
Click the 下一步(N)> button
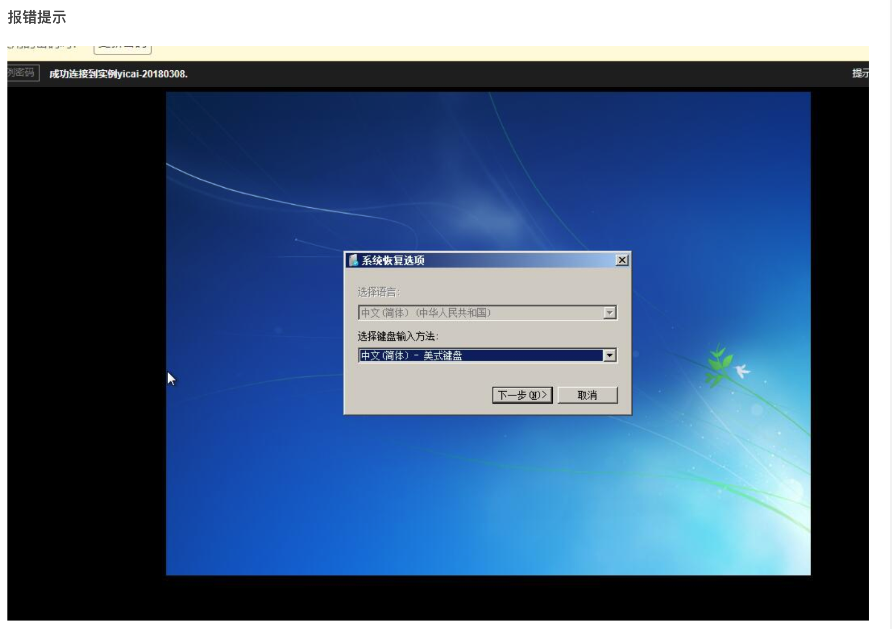click(x=522, y=395)
